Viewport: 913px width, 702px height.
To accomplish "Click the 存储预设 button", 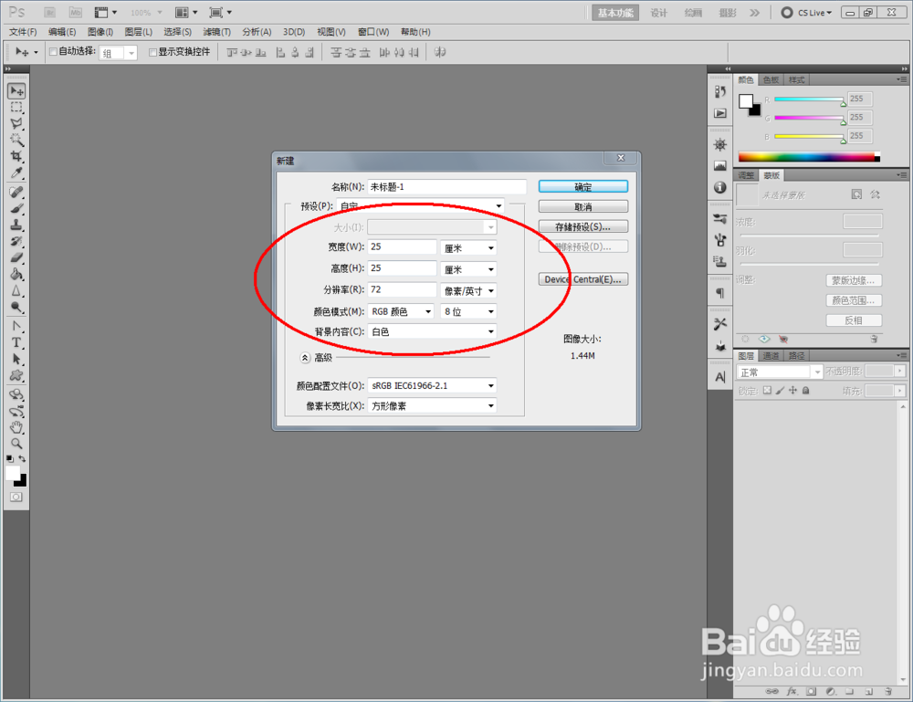I will click(583, 225).
